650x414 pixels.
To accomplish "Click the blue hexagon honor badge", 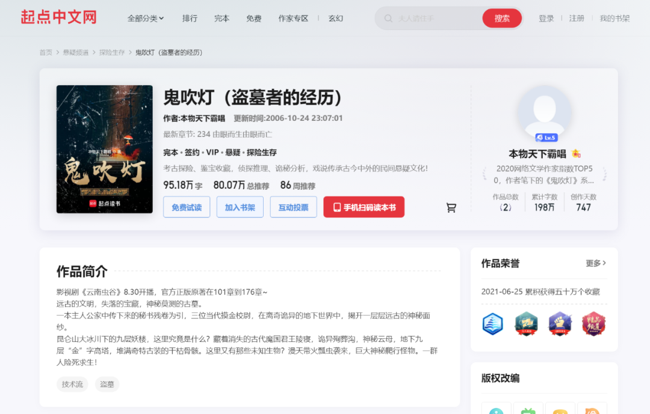I will tap(493, 324).
